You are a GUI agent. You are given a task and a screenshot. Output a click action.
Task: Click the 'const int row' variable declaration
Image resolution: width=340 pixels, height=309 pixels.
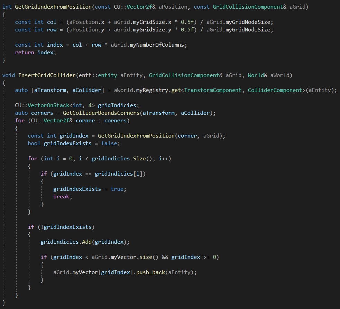(36, 30)
